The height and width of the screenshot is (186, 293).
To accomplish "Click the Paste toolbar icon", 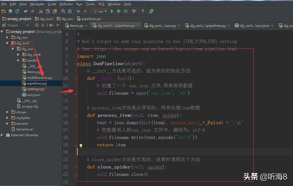I will [x=54, y=11].
